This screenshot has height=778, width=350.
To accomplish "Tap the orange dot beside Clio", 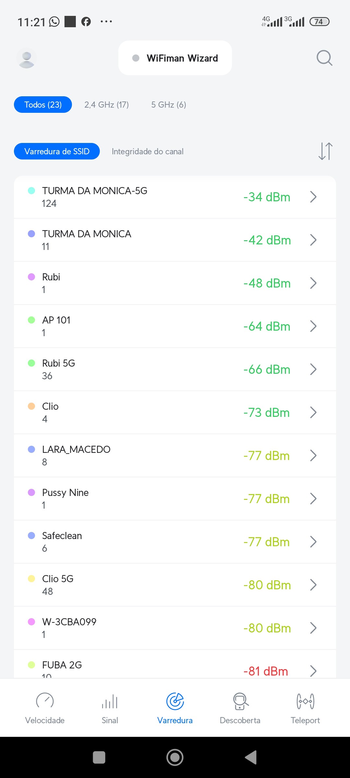I will 31,406.
